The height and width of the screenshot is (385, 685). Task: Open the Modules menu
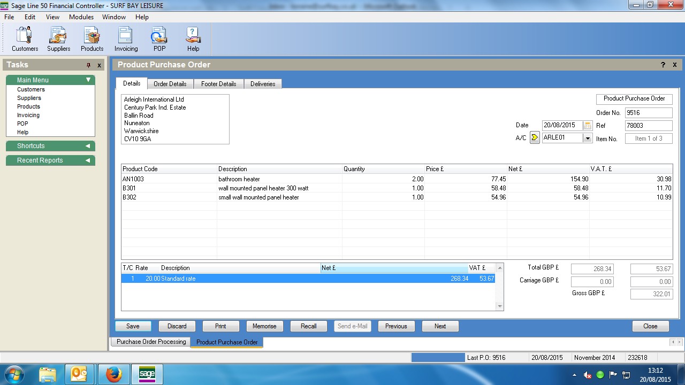(x=81, y=17)
